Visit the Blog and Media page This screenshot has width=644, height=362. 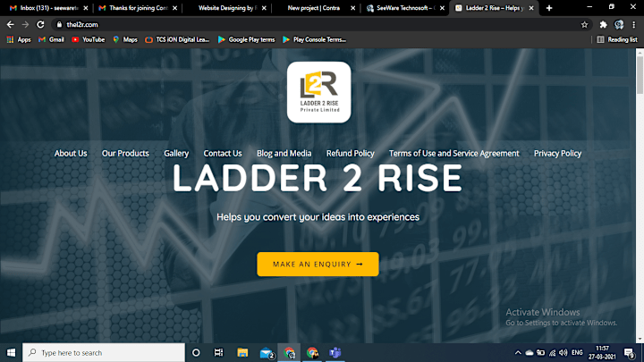coord(284,154)
